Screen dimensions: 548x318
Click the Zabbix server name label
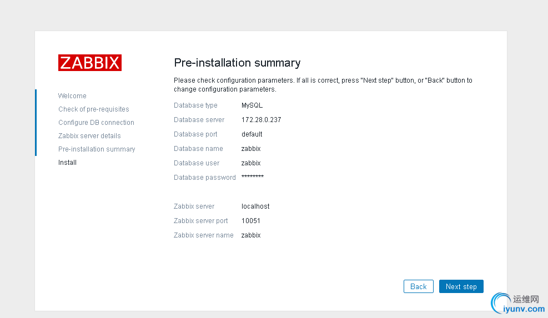[x=203, y=235]
